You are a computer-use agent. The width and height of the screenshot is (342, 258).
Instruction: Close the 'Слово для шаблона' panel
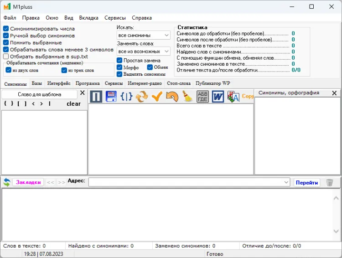pos(83,93)
